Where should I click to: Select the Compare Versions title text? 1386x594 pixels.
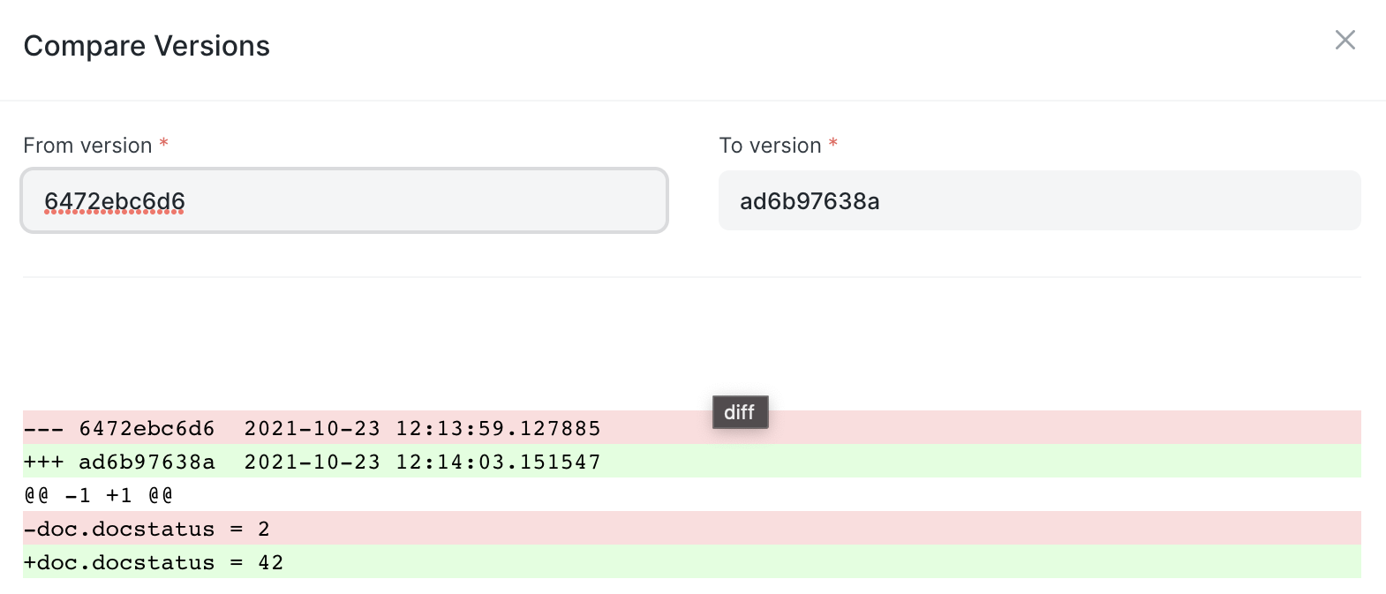click(x=147, y=45)
